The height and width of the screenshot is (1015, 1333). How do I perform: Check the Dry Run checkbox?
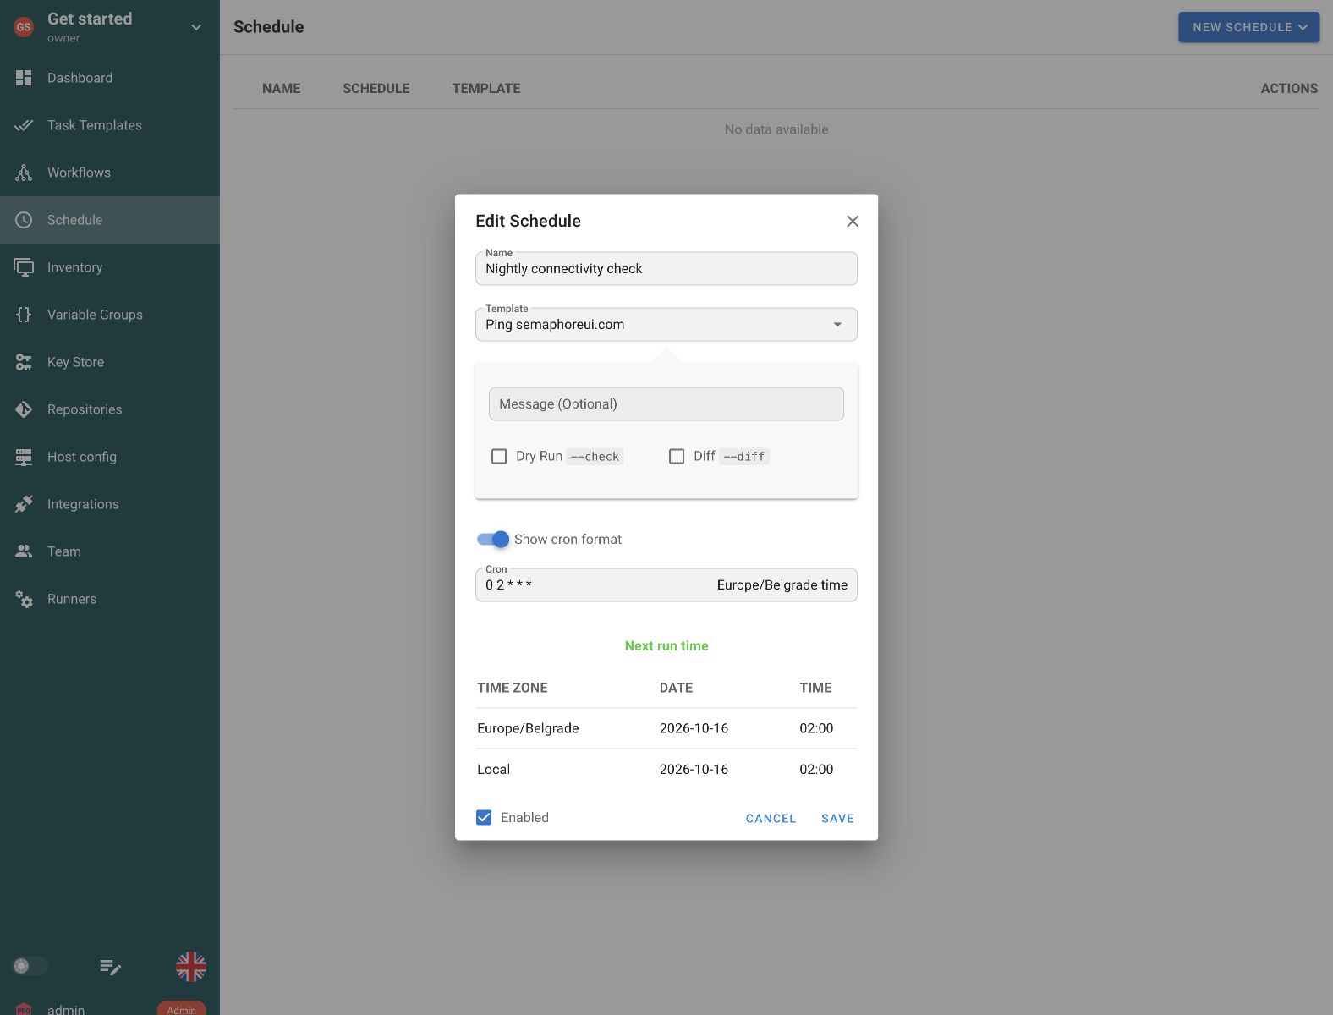[499, 456]
